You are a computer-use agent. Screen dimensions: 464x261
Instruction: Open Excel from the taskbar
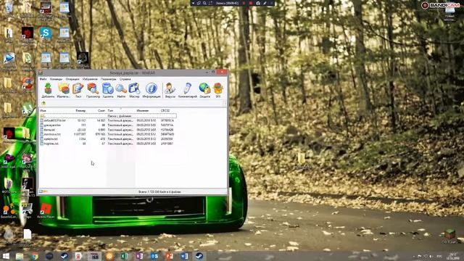click(124, 256)
